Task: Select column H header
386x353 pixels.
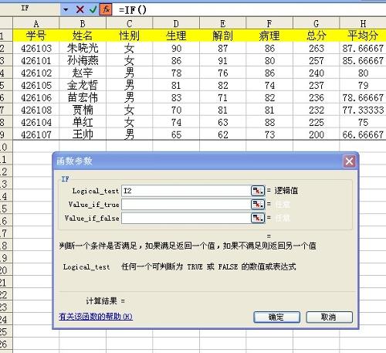Action: click(x=363, y=23)
